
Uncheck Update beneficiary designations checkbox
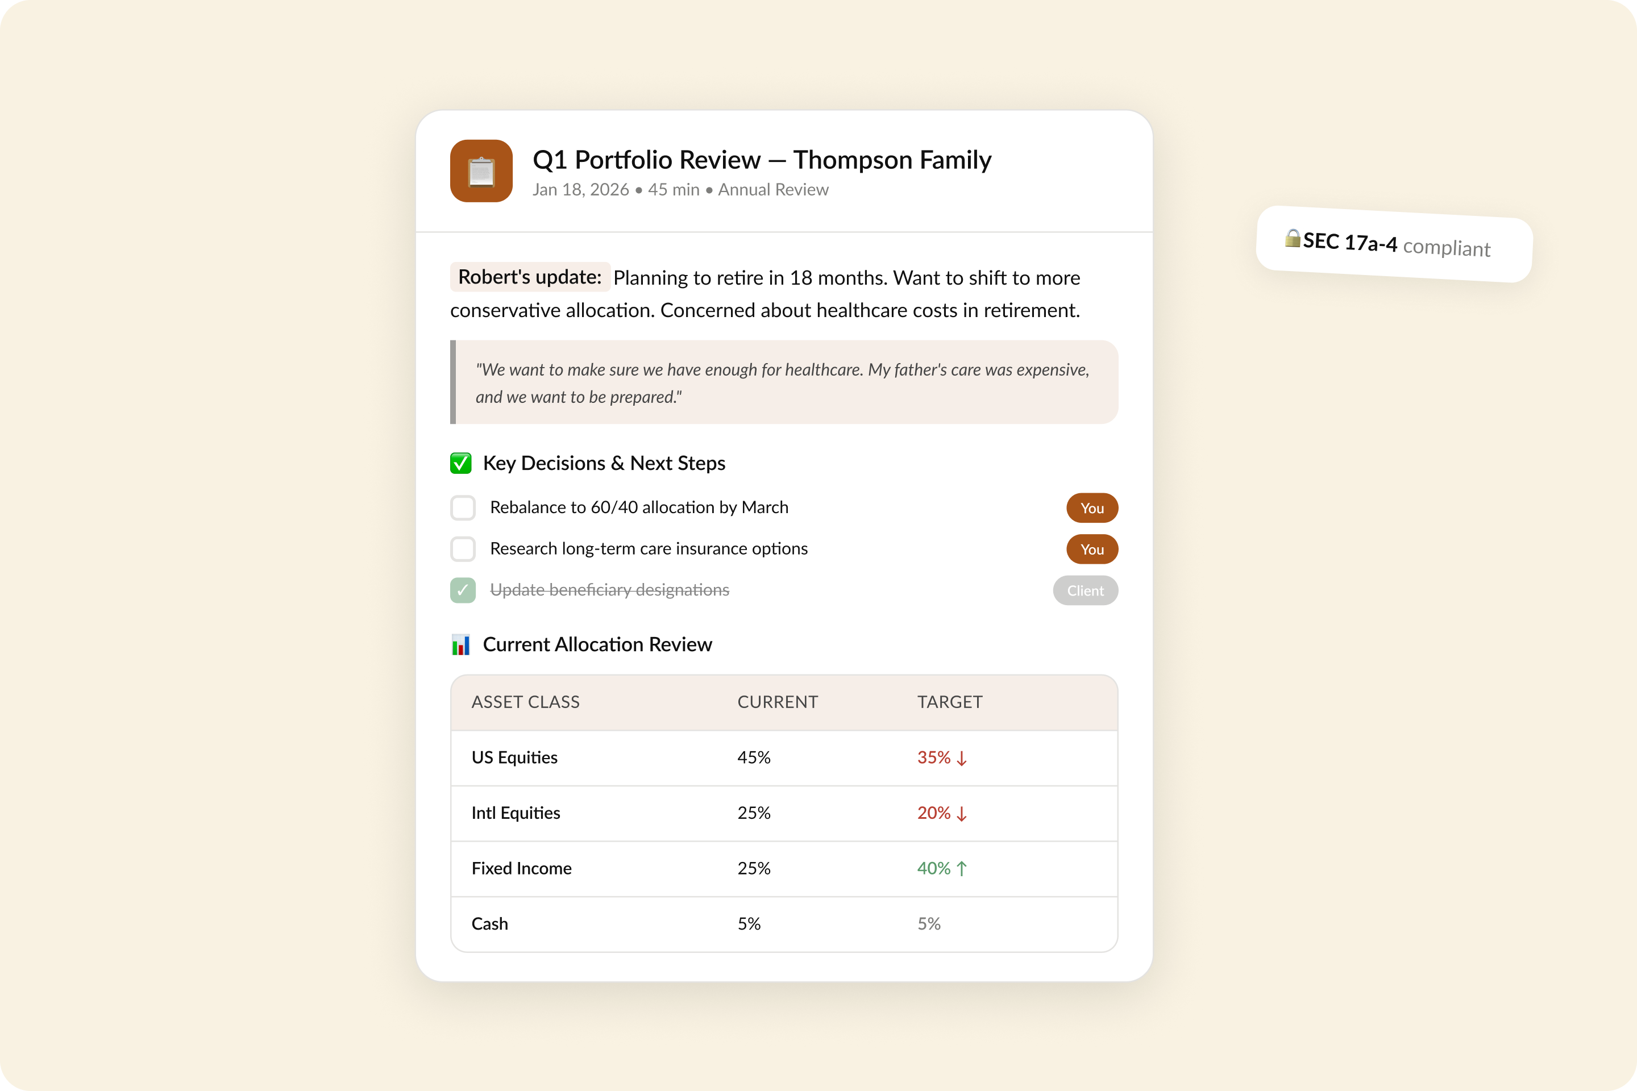(x=463, y=590)
